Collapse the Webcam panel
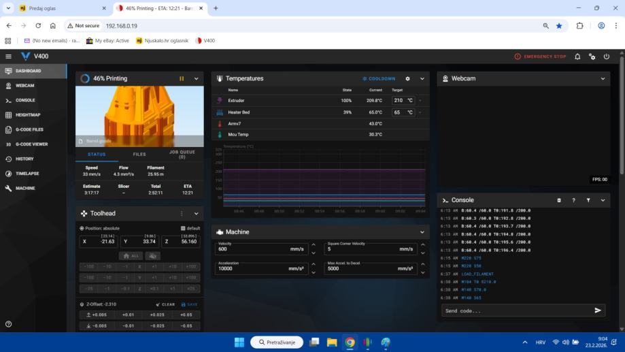The height and width of the screenshot is (352, 625). coord(603,78)
